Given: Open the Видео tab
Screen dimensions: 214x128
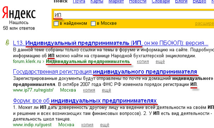Looking at the screenshot, I should point(199,1).
